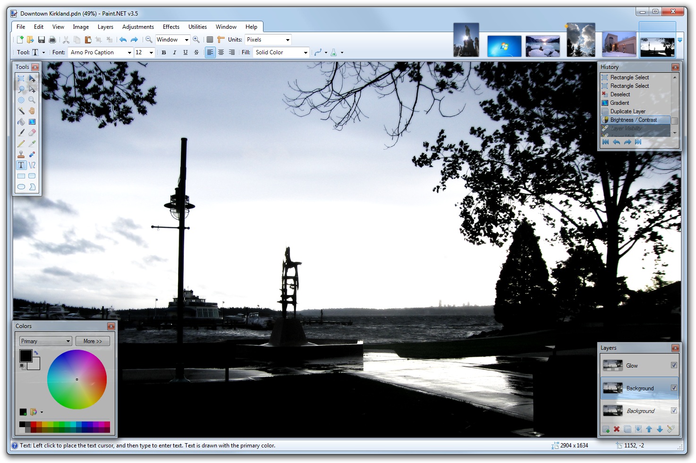Toggle bold text formatting
This screenshot has height=463, width=696.
click(163, 52)
